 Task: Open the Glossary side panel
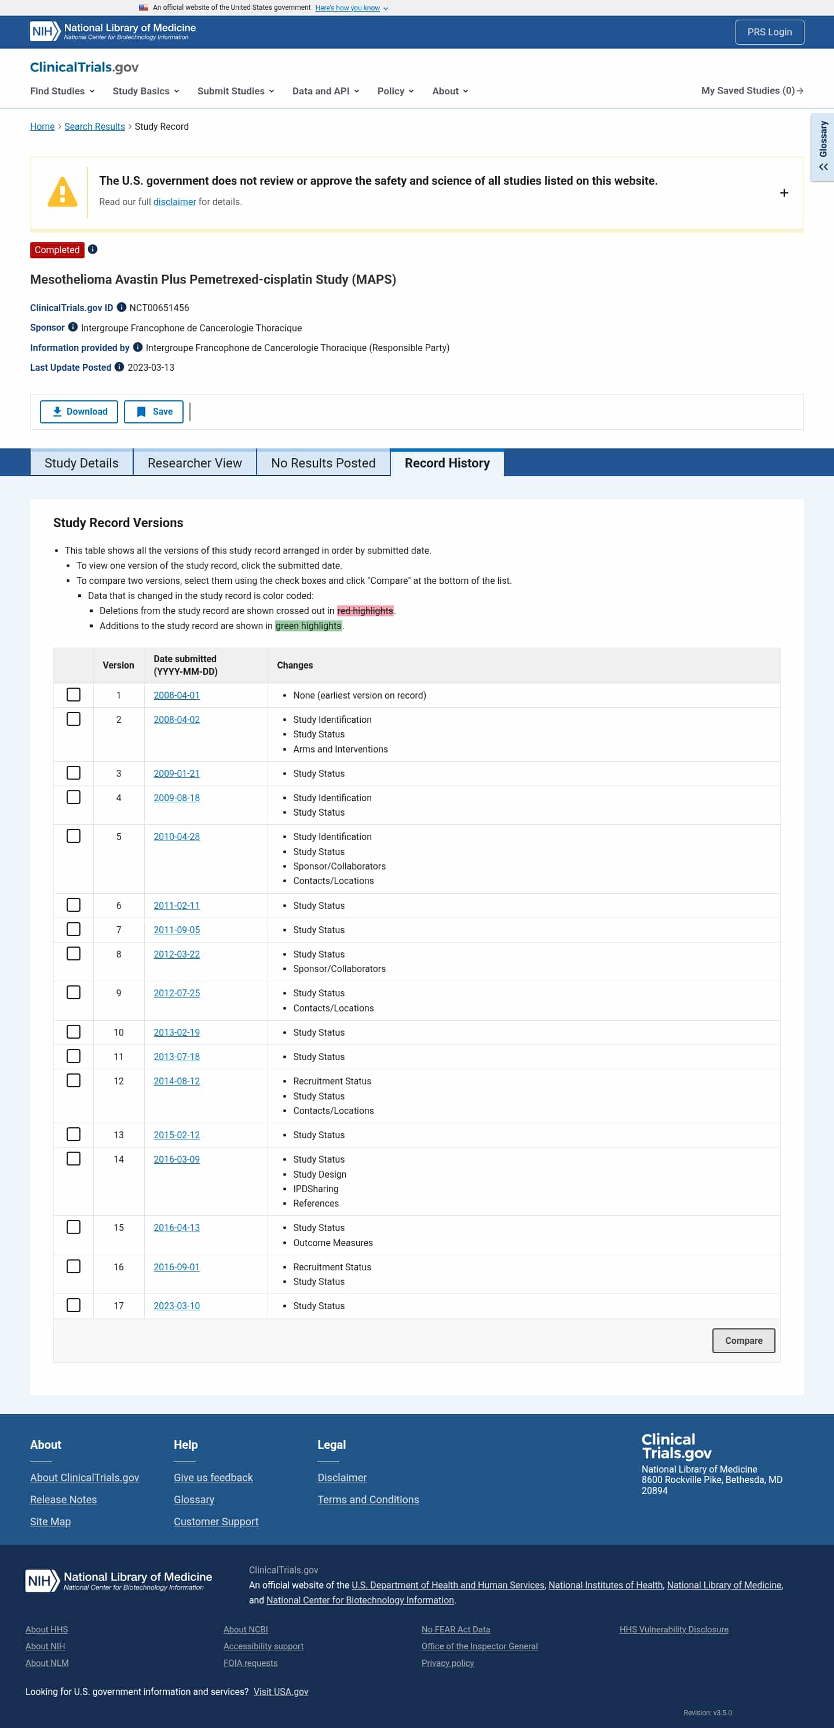click(x=822, y=147)
